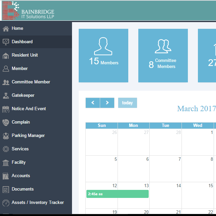The height and width of the screenshot is (216, 216).
Task: Open the 15 Members tile
Action: click(103, 56)
